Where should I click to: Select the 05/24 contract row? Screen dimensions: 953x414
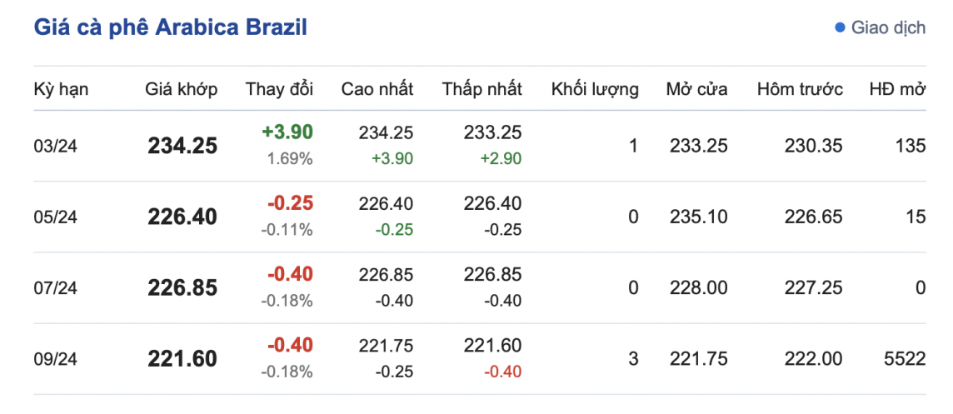55,217
